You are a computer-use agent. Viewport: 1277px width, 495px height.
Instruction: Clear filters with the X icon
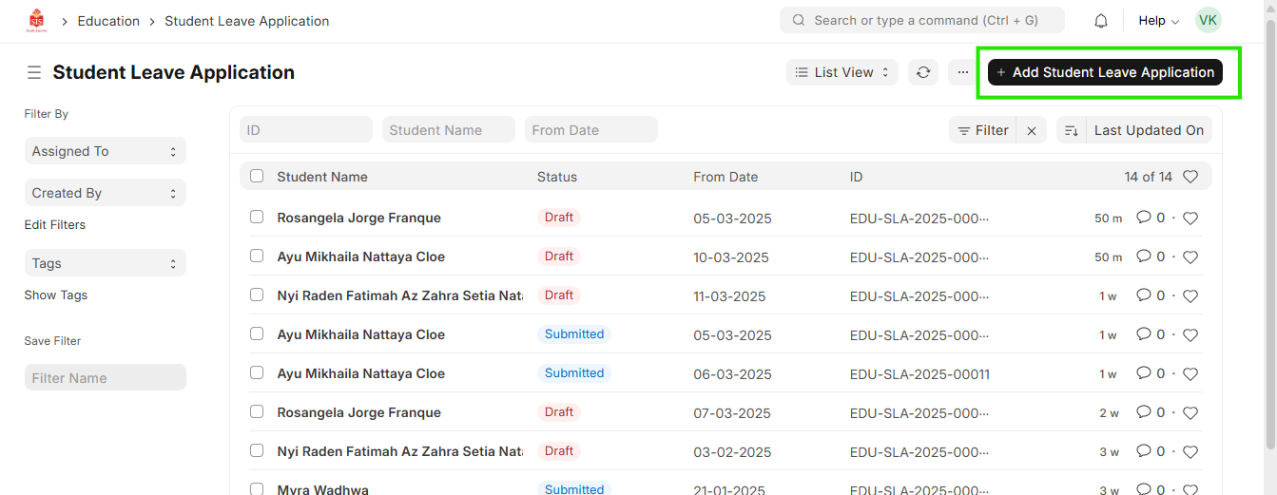(x=1032, y=131)
